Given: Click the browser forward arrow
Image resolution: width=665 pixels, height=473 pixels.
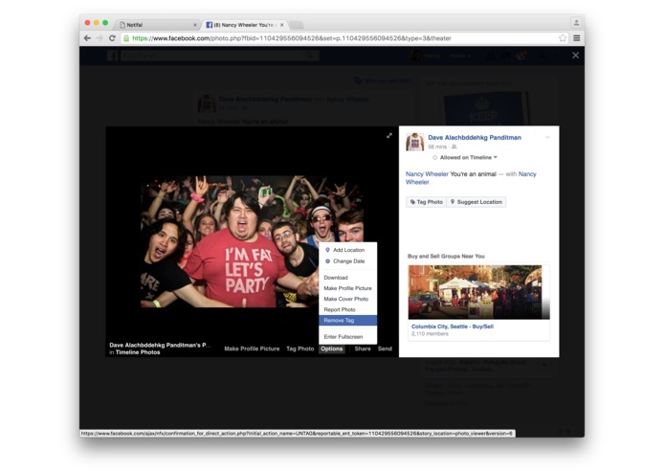Looking at the screenshot, I should 100,38.
